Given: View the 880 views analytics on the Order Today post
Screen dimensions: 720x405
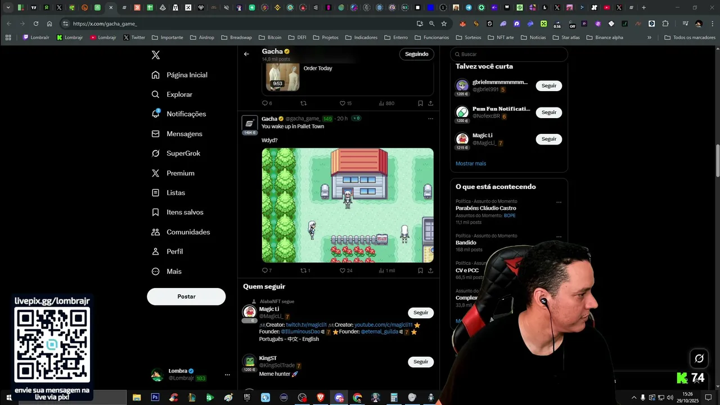Looking at the screenshot, I should (386, 103).
